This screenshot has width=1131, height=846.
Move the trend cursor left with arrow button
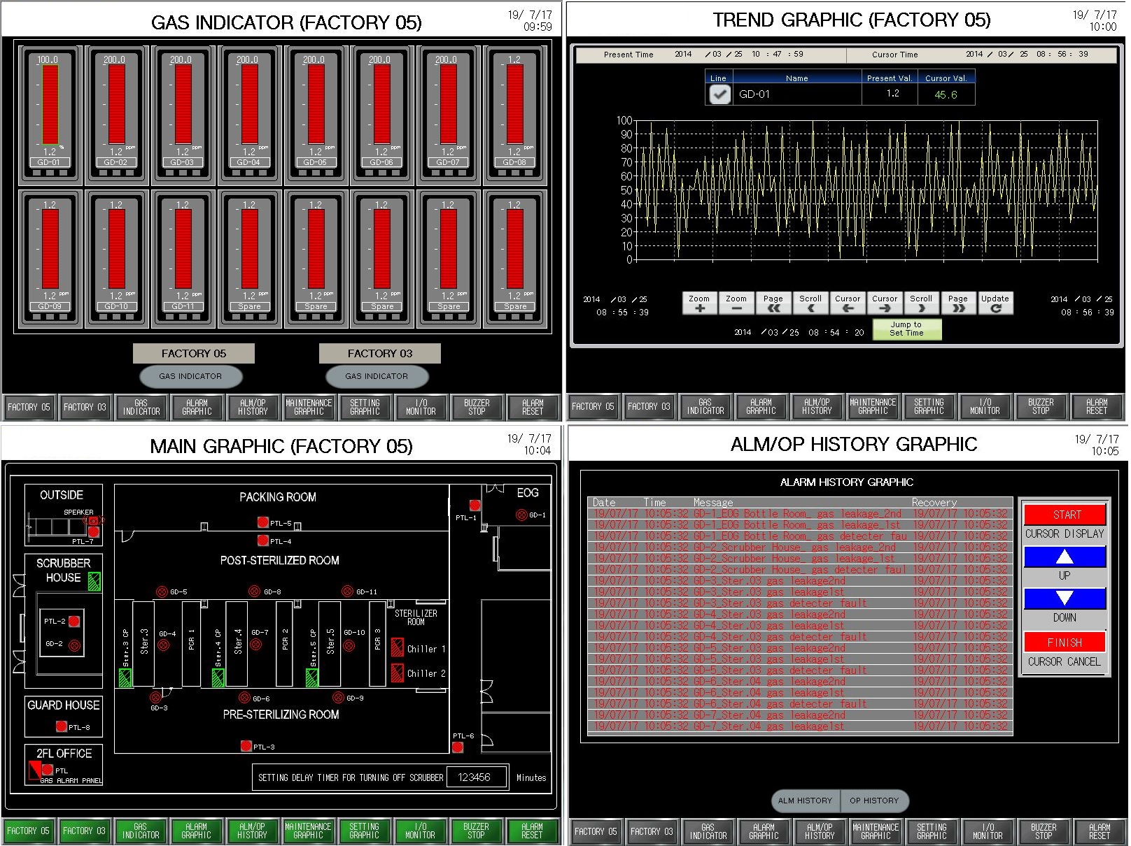[848, 303]
